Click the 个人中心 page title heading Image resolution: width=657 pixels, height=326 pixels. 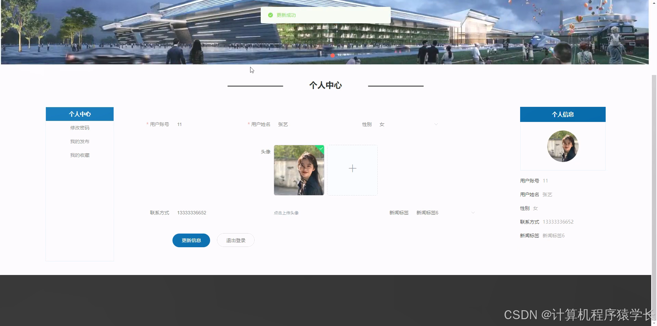(325, 85)
